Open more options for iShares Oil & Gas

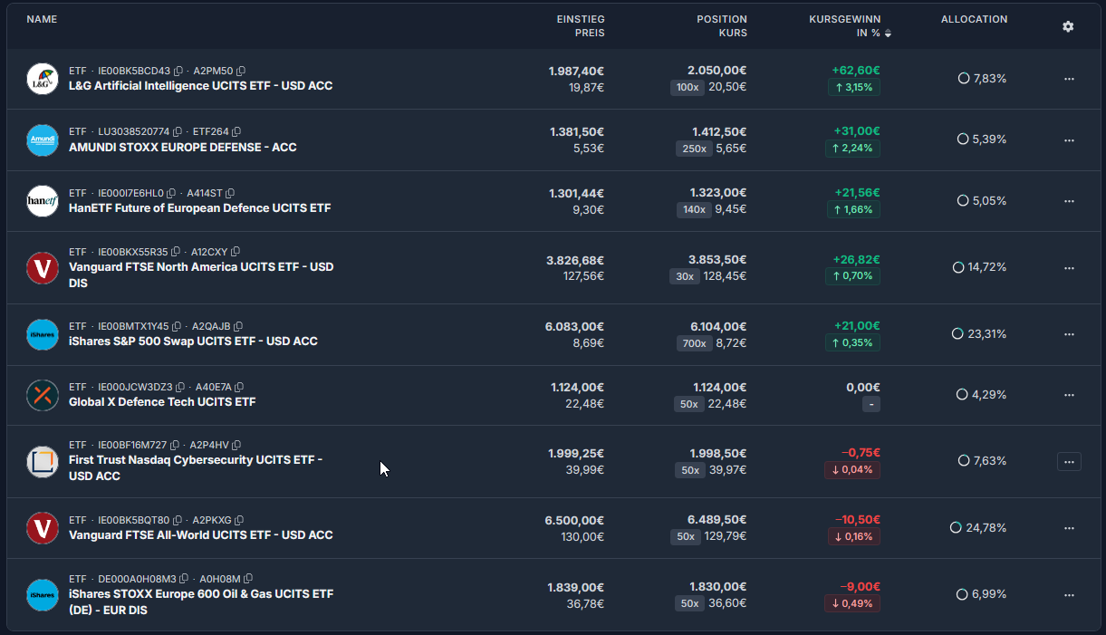point(1069,595)
